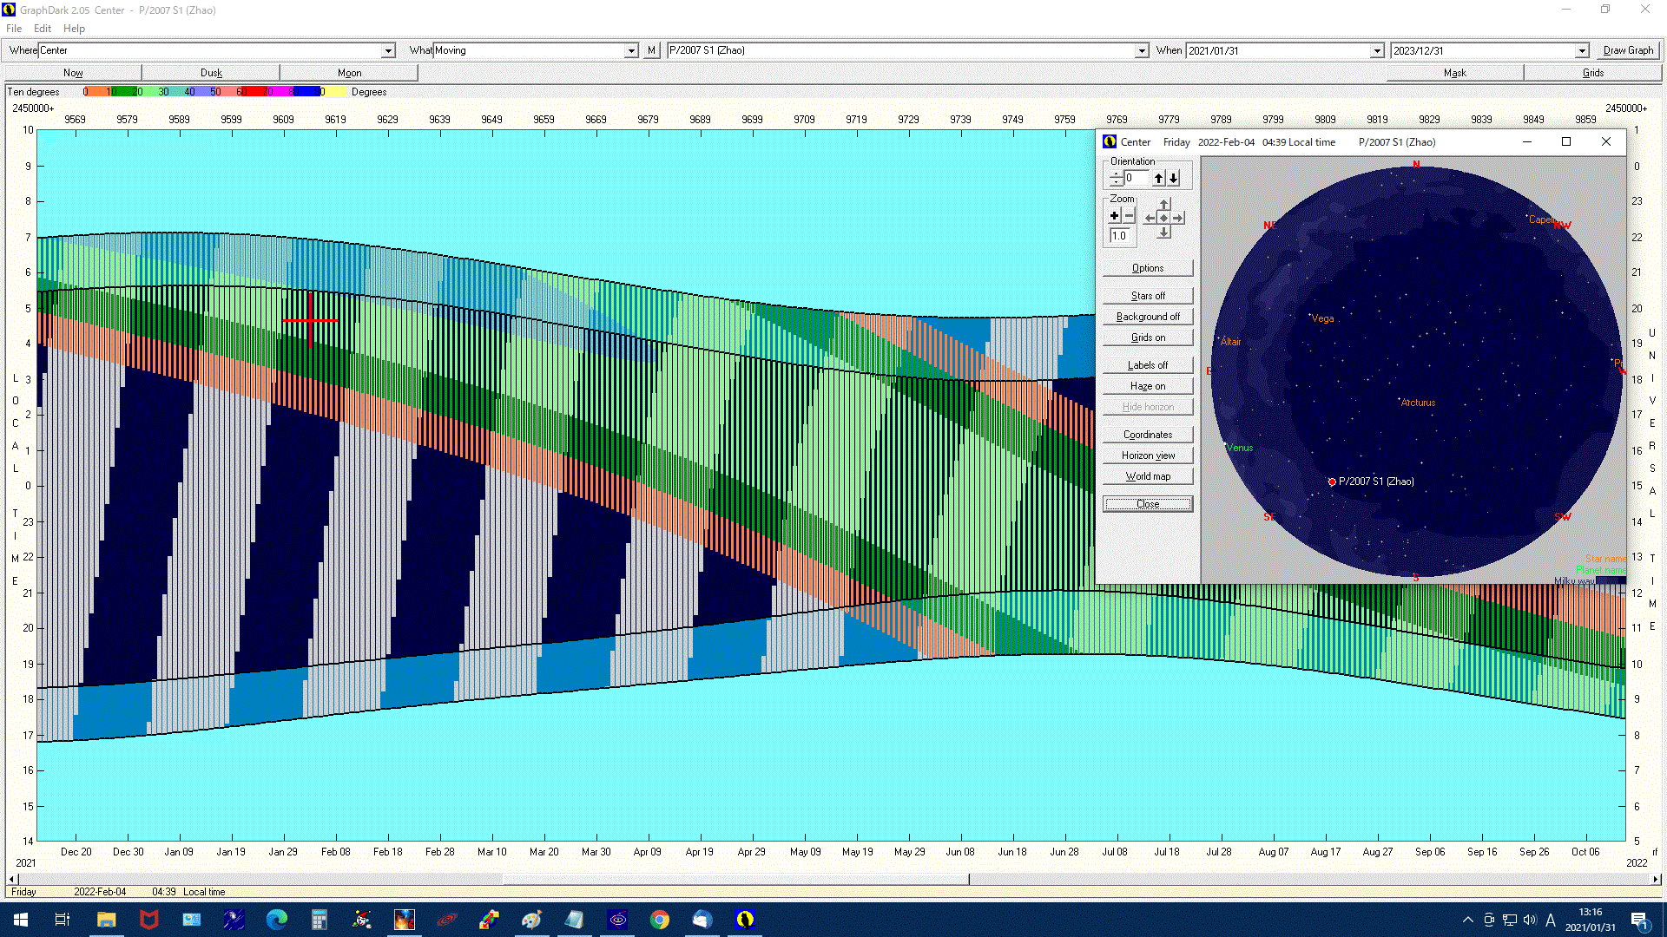Click the pan up arrow button
Screen dimensions: 1667x937
(x=1164, y=205)
